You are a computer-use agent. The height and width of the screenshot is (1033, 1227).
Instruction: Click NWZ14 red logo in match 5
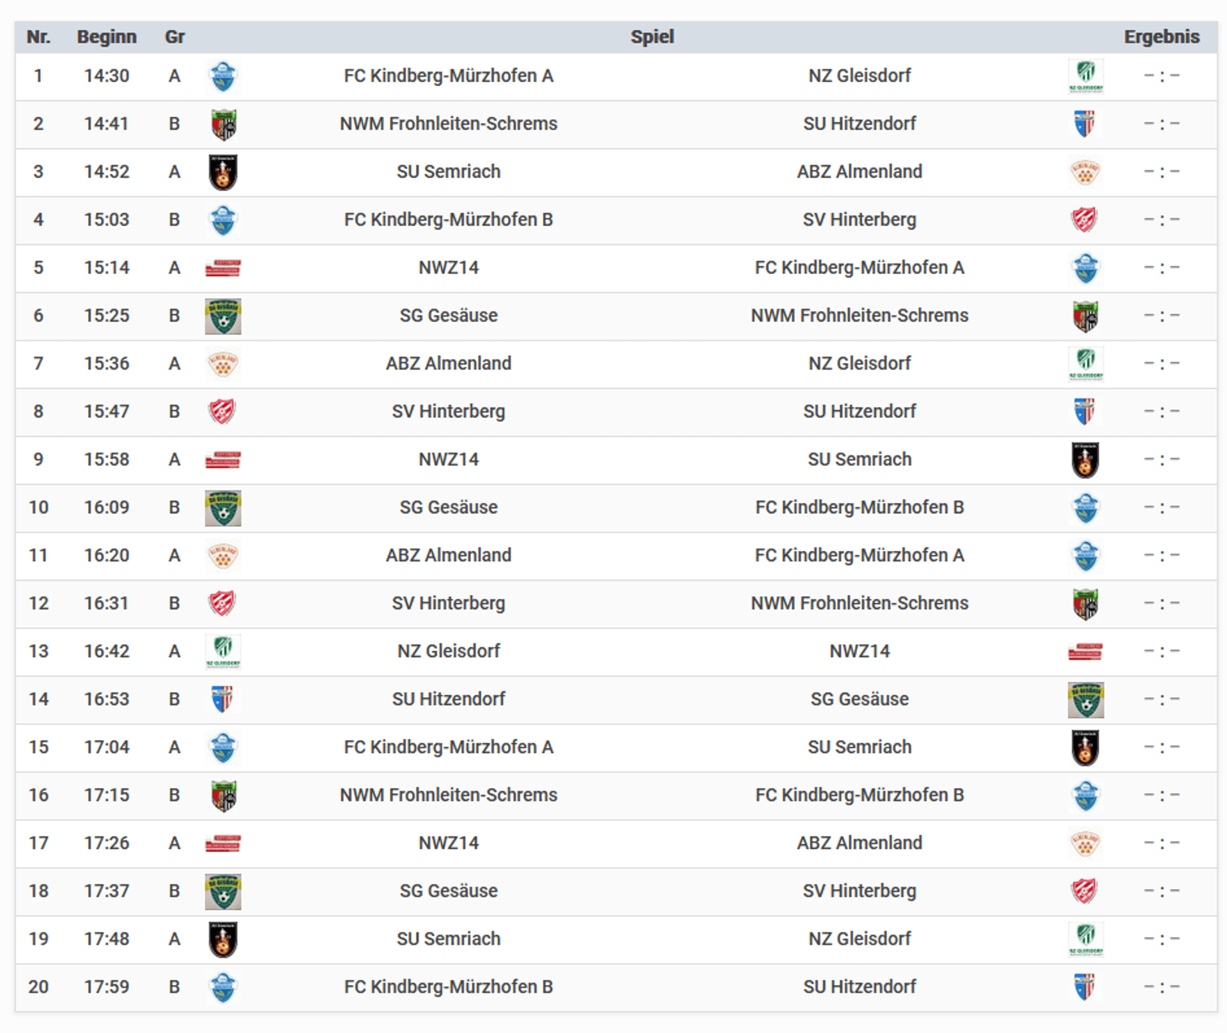click(223, 268)
